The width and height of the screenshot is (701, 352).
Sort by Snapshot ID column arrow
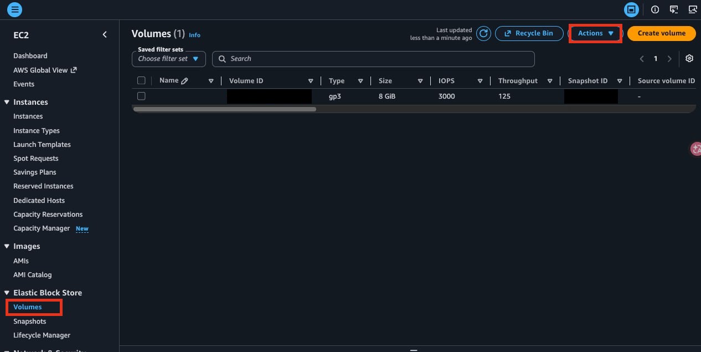pyautogui.click(x=620, y=81)
